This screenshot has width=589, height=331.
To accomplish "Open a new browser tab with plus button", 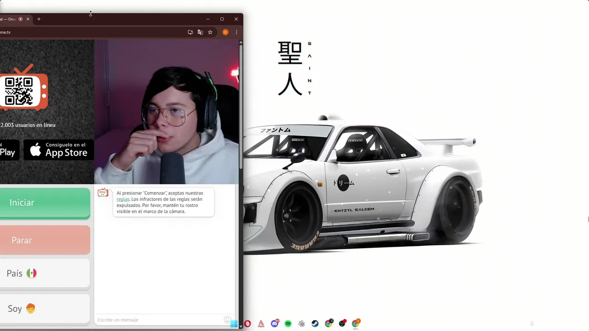I will pos(39,19).
